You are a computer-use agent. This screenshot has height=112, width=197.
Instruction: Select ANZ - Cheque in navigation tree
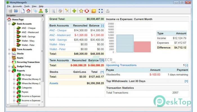tap(28, 28)
